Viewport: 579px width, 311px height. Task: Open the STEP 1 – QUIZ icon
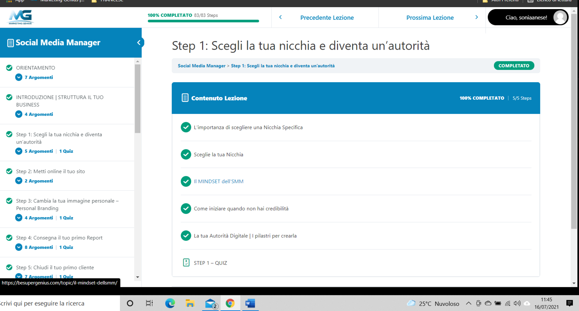[186, 263]
